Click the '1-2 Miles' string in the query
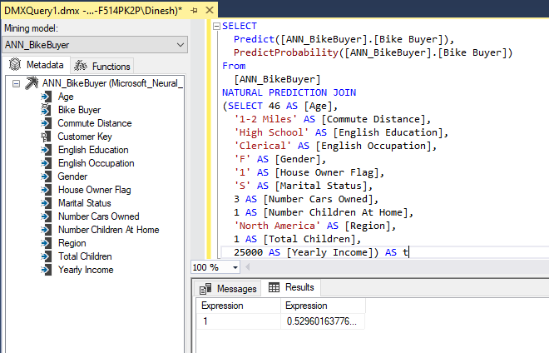549x353 pixels. click(x=265, y=119)
